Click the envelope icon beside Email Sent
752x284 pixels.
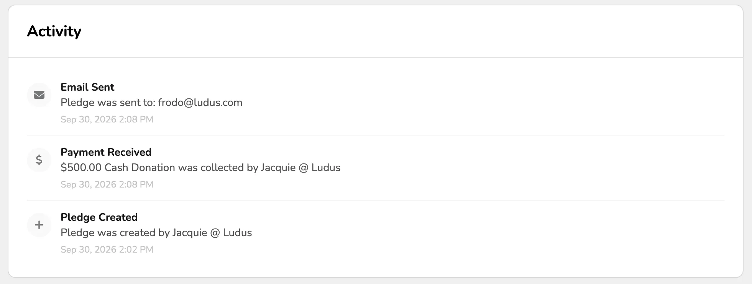[x=39, y=95]
